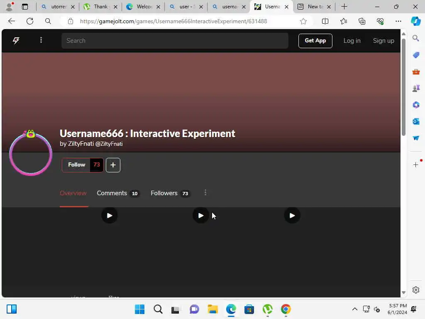Open sidebar Microsoft 365 icon
The image size is (425, 319).
pyautogui.click(x=416, y=105)
